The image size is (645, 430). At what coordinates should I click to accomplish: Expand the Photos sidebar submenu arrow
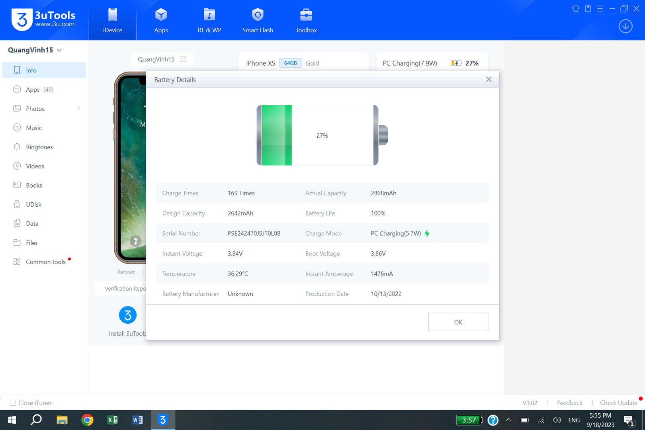(x=78, y=109)
